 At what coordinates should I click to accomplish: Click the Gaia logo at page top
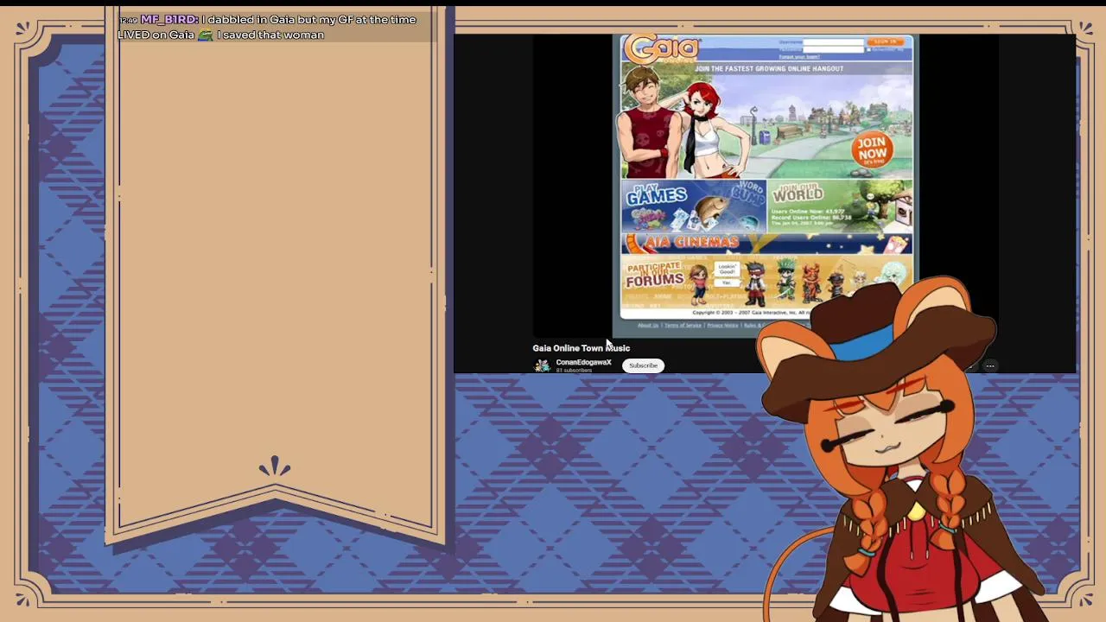tap(663, 49)
